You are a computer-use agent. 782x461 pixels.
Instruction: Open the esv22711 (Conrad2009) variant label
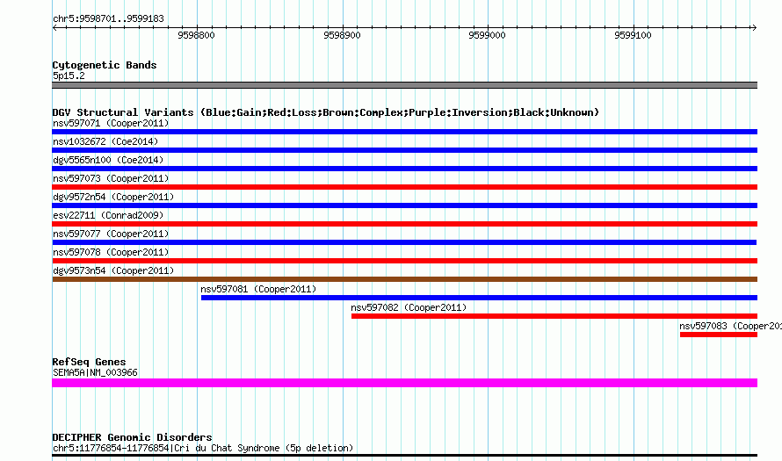(108, 215)
